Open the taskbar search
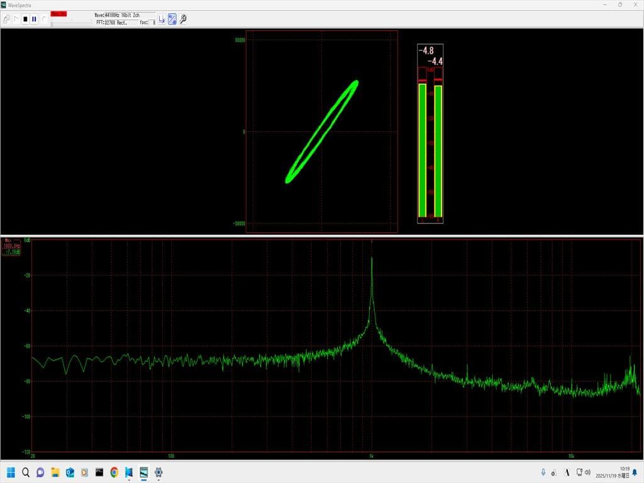 [x=26, y=472]
